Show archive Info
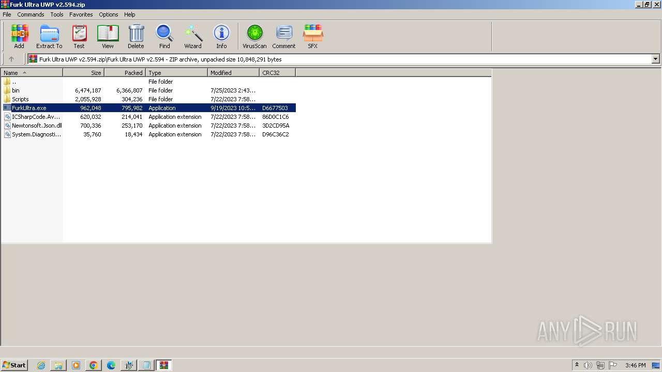 221,36
